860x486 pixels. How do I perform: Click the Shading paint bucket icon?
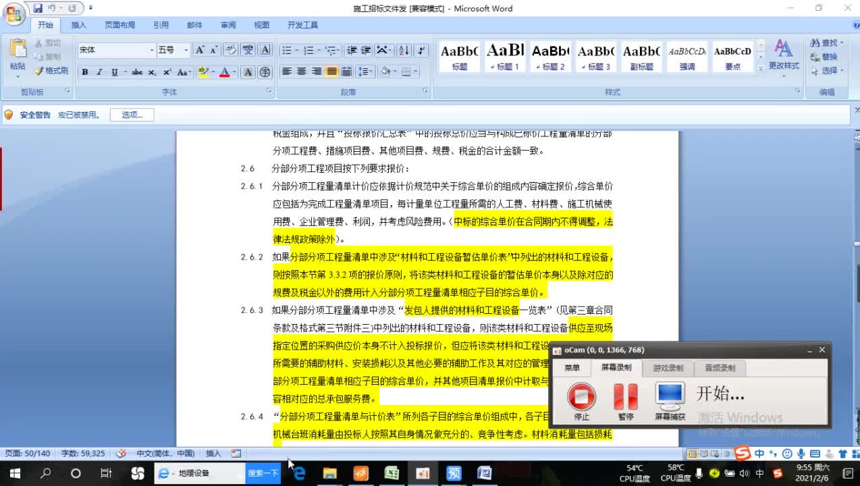coord(385,72)
